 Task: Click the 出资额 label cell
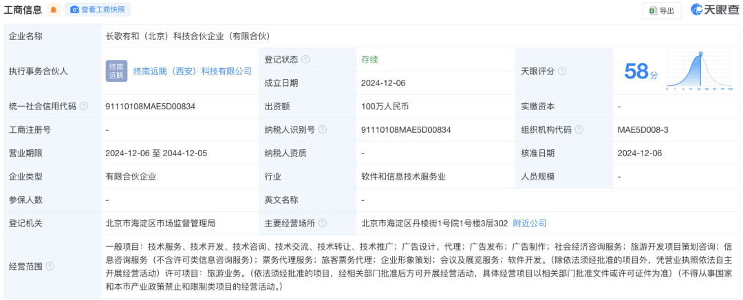308,106
